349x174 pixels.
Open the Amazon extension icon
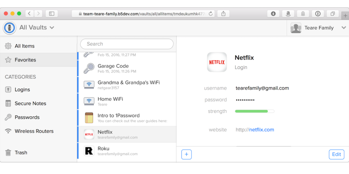(288, 14)
